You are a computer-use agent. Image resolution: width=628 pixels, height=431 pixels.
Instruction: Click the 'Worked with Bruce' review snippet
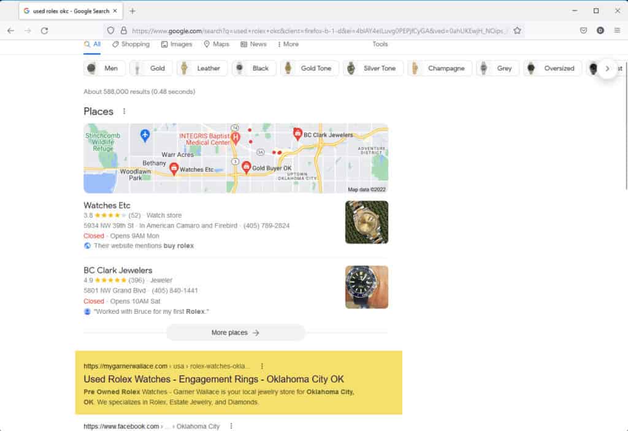(151, 311)
